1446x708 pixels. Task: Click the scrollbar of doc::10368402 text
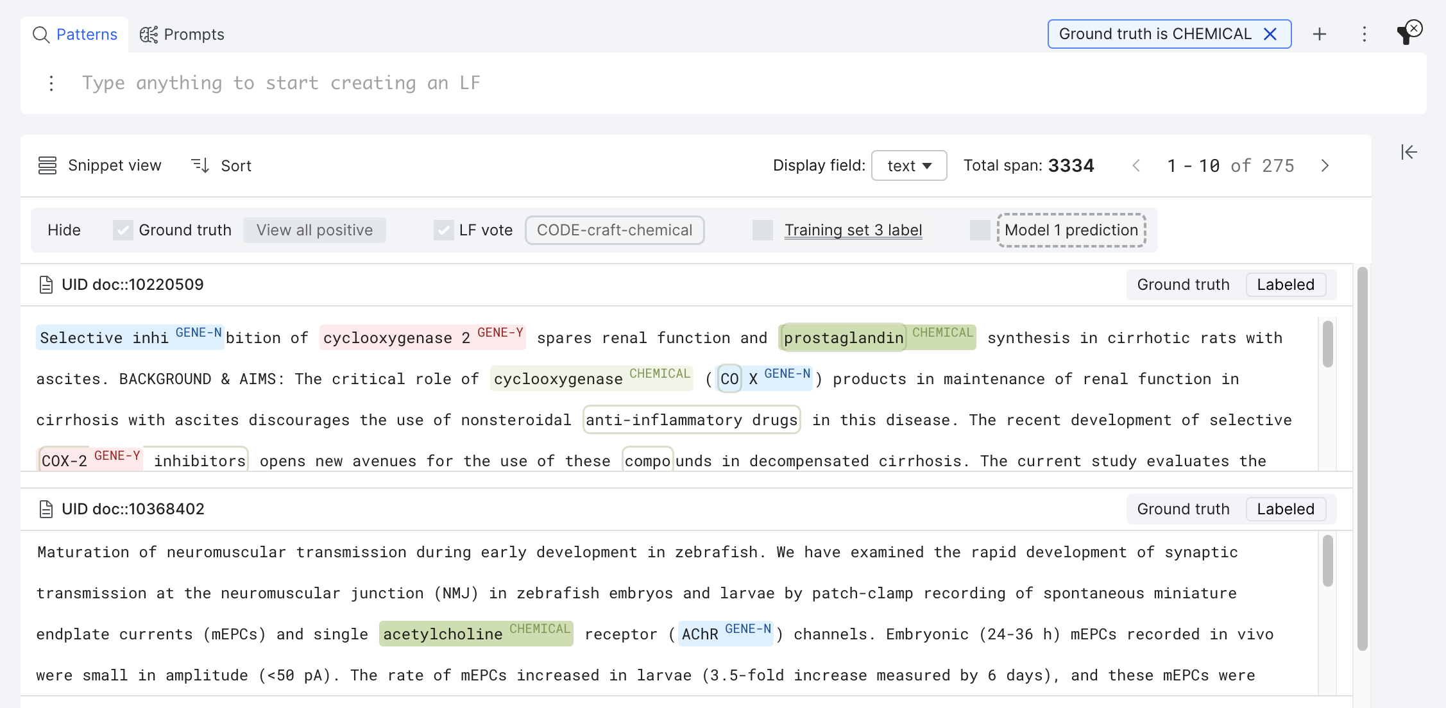[1327, 562]
